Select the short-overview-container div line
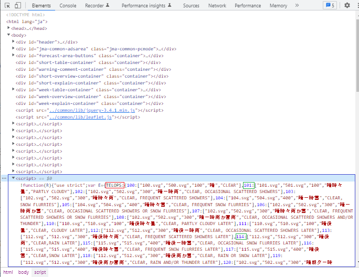Viewport: 359px width, 277px height. pyautogui.click(x=92, y=76)
